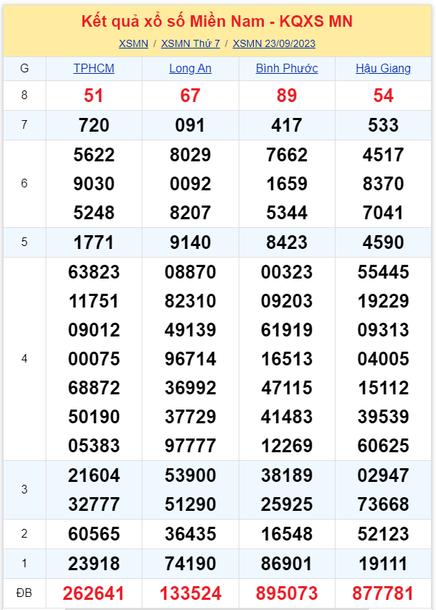Select Hậu Giang special prize 877781

pos(382,593)
